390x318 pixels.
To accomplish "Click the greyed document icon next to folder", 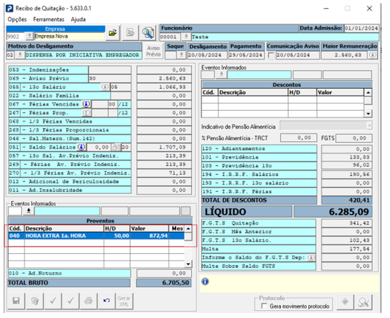I will 130,33.
